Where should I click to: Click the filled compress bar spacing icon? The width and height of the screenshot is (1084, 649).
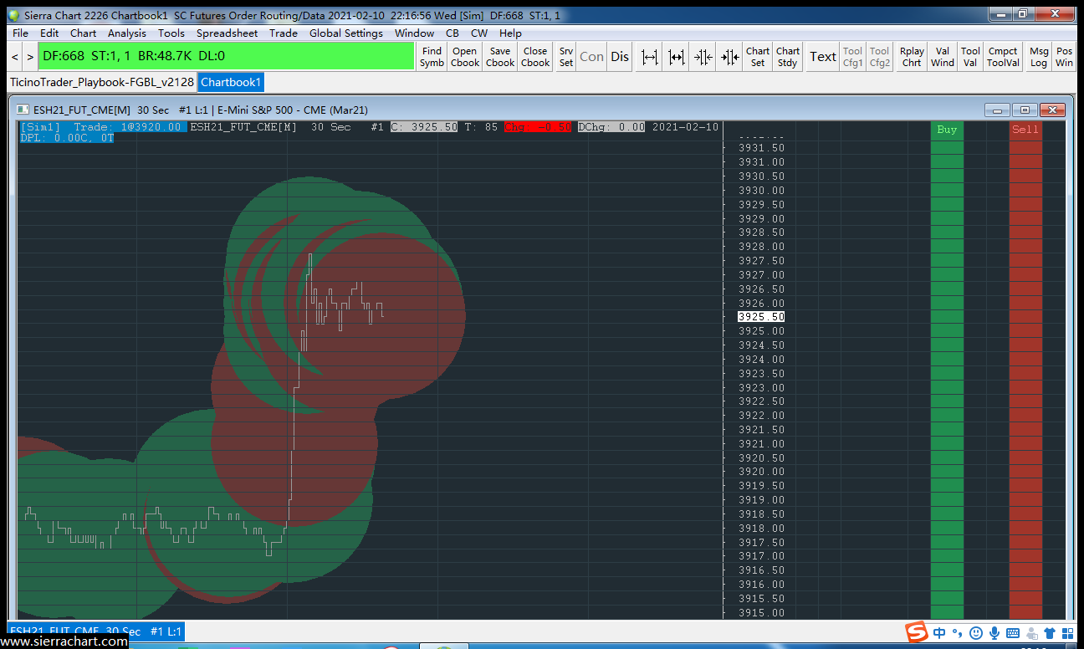coord(729,57)
